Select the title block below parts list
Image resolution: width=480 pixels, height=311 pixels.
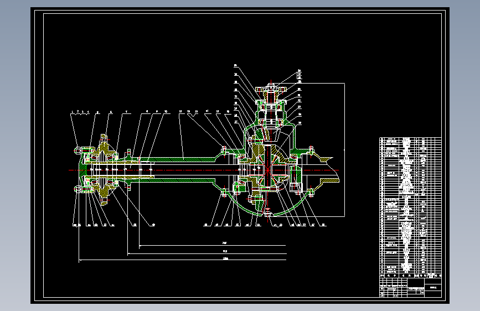410,287
